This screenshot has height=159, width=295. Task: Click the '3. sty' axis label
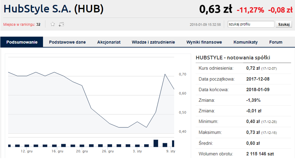click(137, 151)
